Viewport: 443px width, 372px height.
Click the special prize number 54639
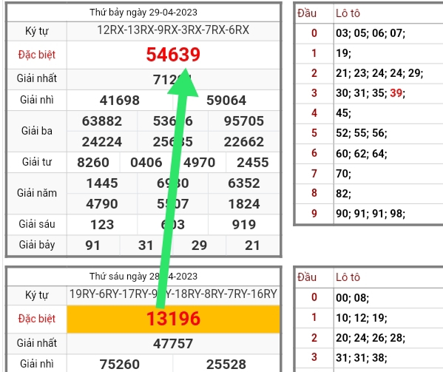coord(173,55)
